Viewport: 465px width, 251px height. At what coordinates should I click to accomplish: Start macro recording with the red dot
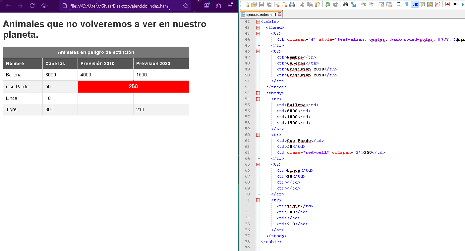[x=447, y=4]
